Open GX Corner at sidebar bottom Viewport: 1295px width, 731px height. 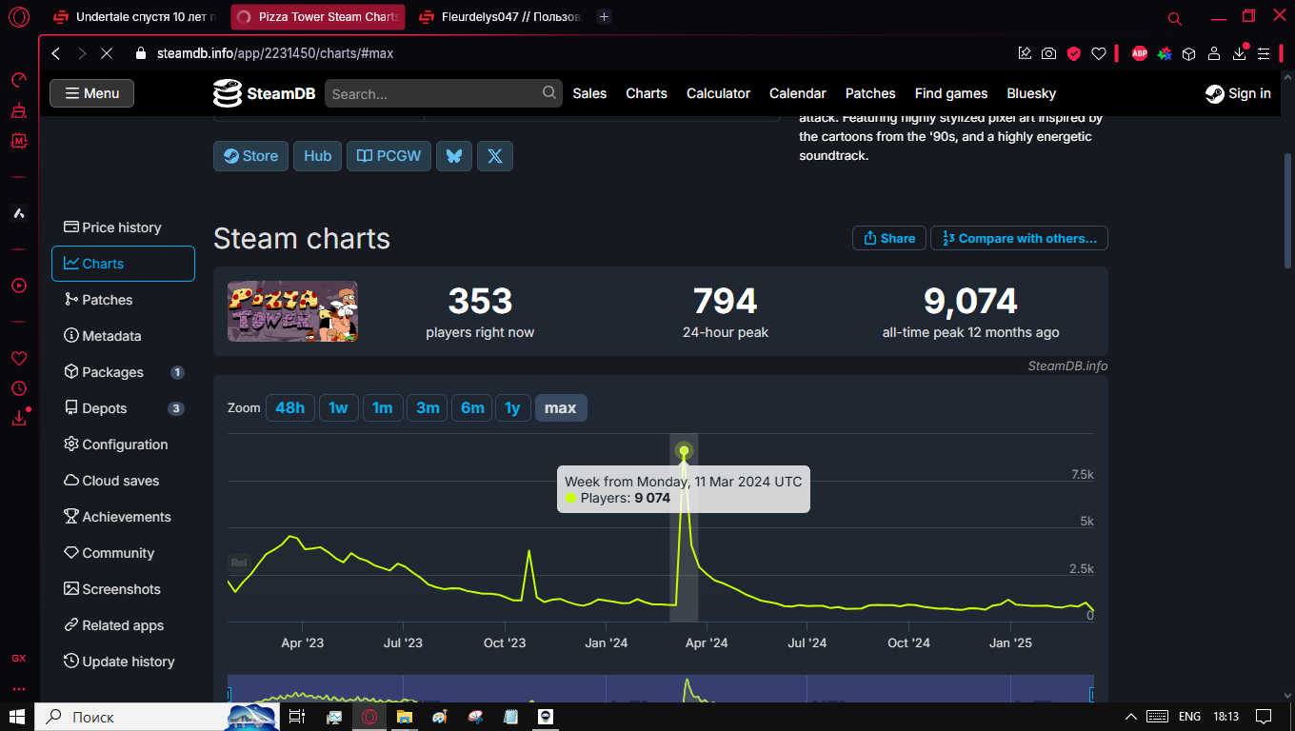click(19, 658)
